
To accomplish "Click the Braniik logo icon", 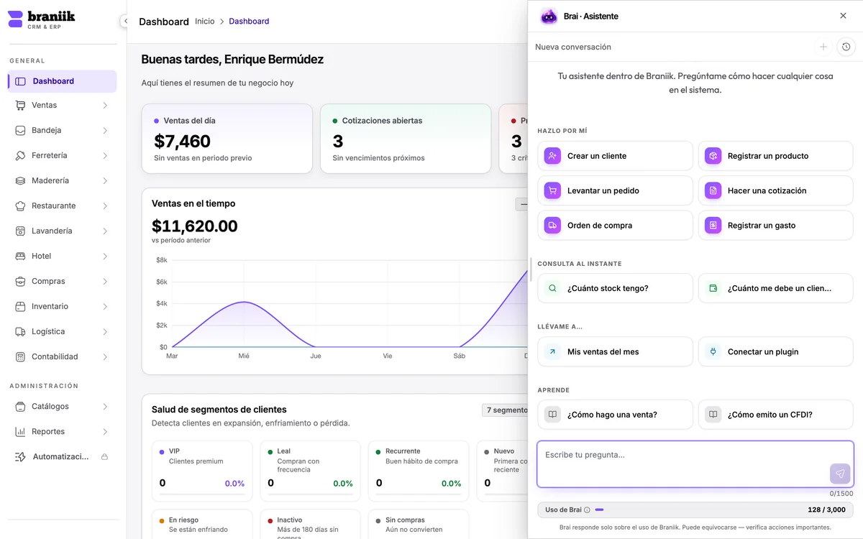I will [x=15, y=19].
